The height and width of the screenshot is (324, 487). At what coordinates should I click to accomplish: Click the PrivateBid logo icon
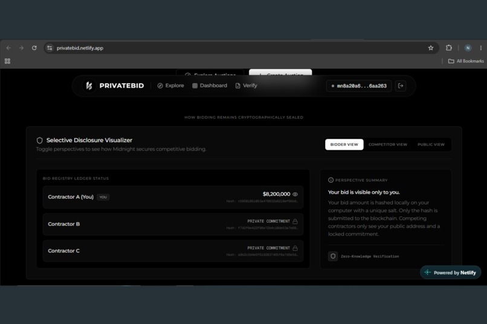click(x=89, y=86)
